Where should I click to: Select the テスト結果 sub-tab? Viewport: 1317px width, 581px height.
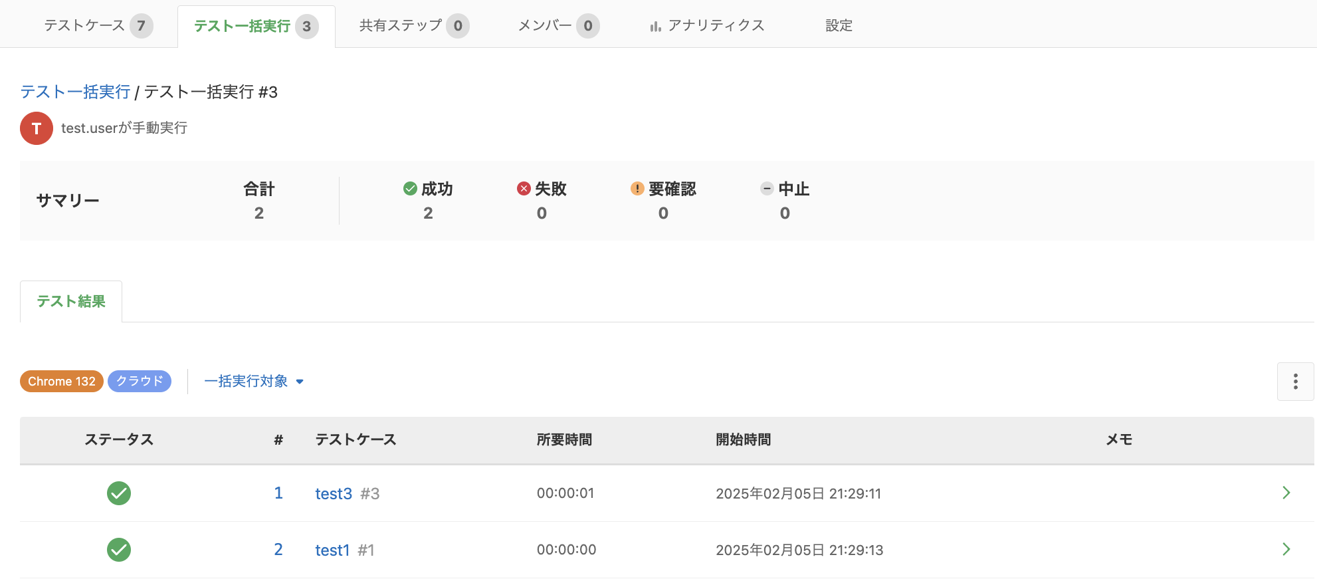[71, 302]
